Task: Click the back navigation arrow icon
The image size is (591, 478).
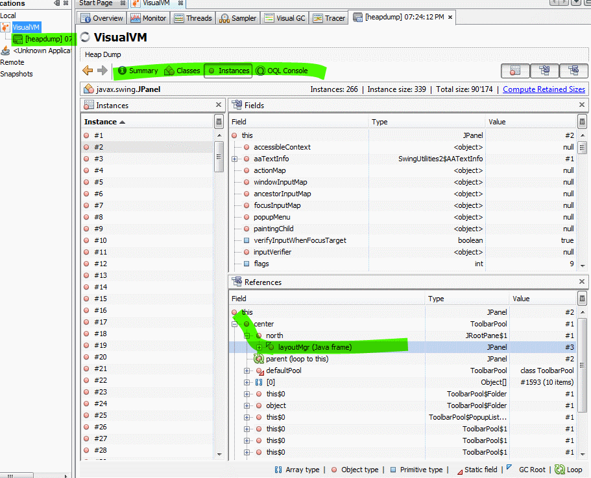Action: coord(88,71)
